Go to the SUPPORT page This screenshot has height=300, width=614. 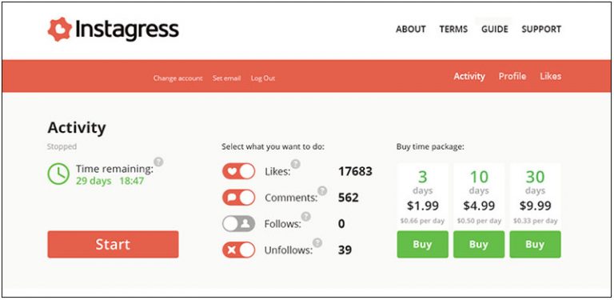pyautogui.click(x=541, y=29)
